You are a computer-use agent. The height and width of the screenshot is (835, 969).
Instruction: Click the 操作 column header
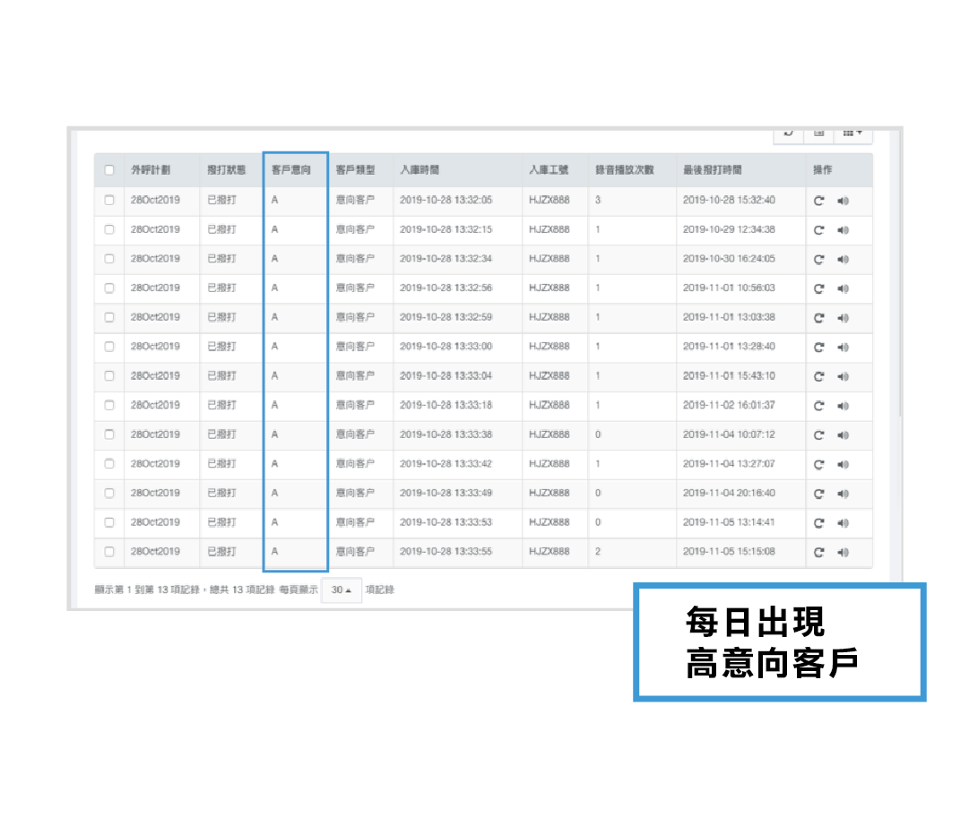coord(823,170)
